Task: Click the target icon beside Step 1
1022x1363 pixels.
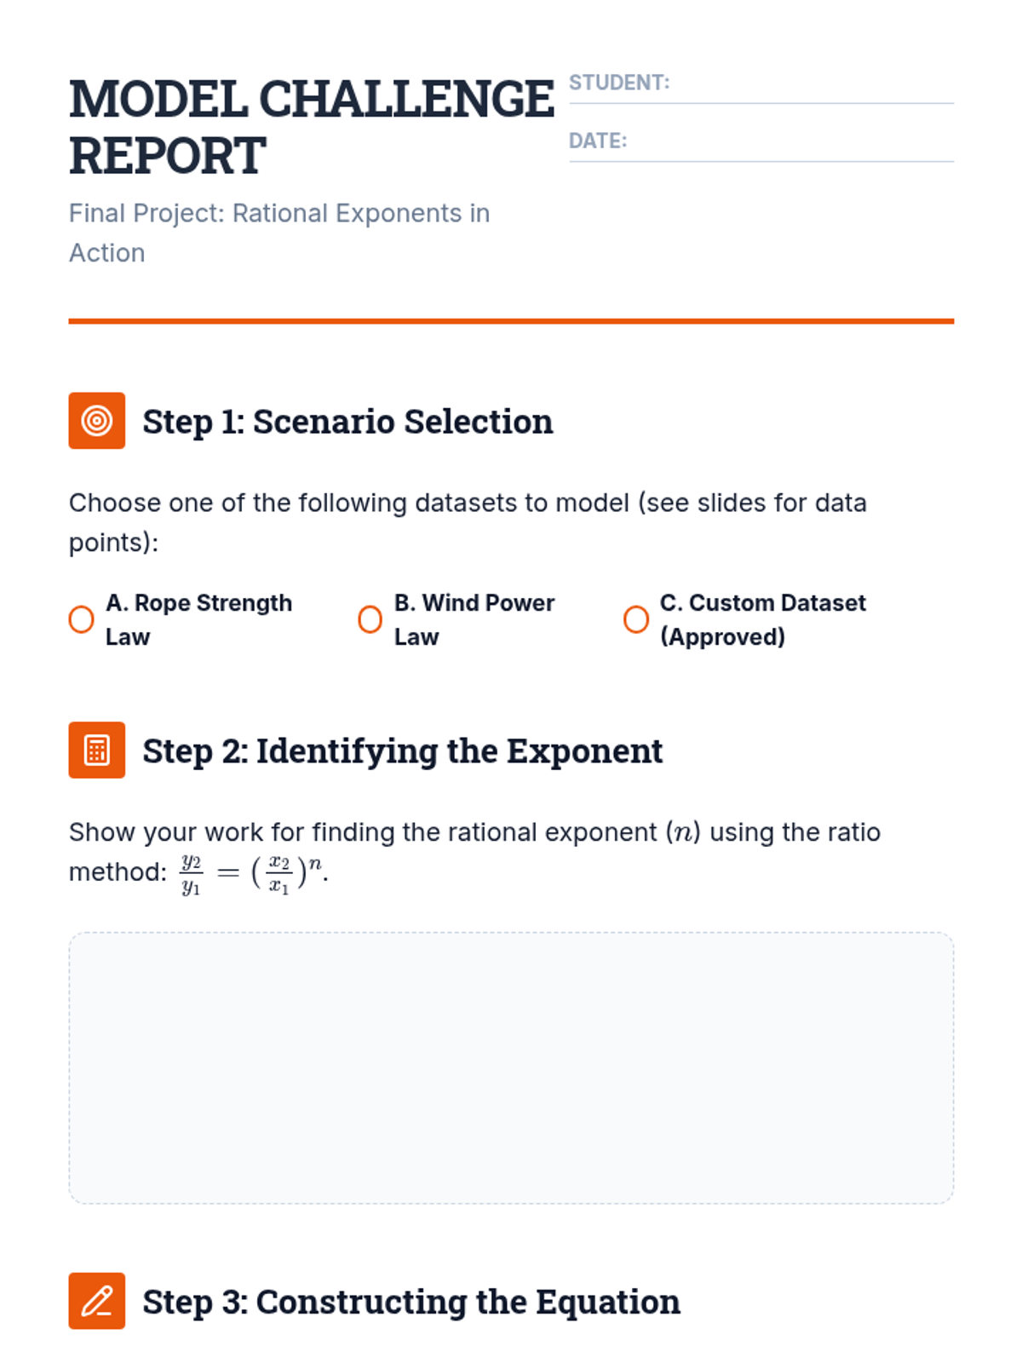Action: click(x=97, y=421)
